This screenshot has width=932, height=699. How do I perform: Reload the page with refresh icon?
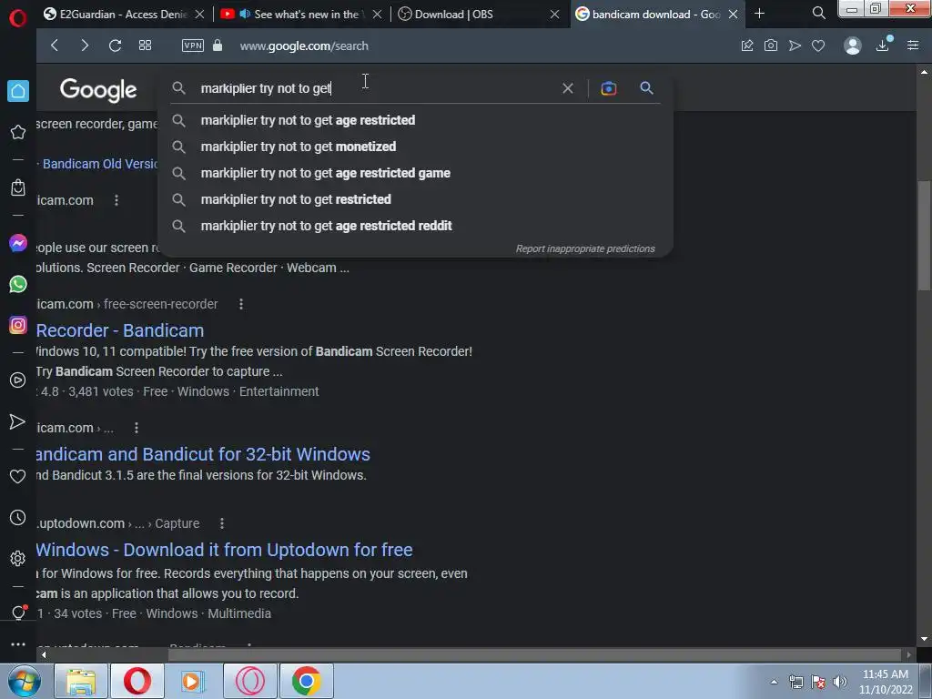click(x=116, y=46)
